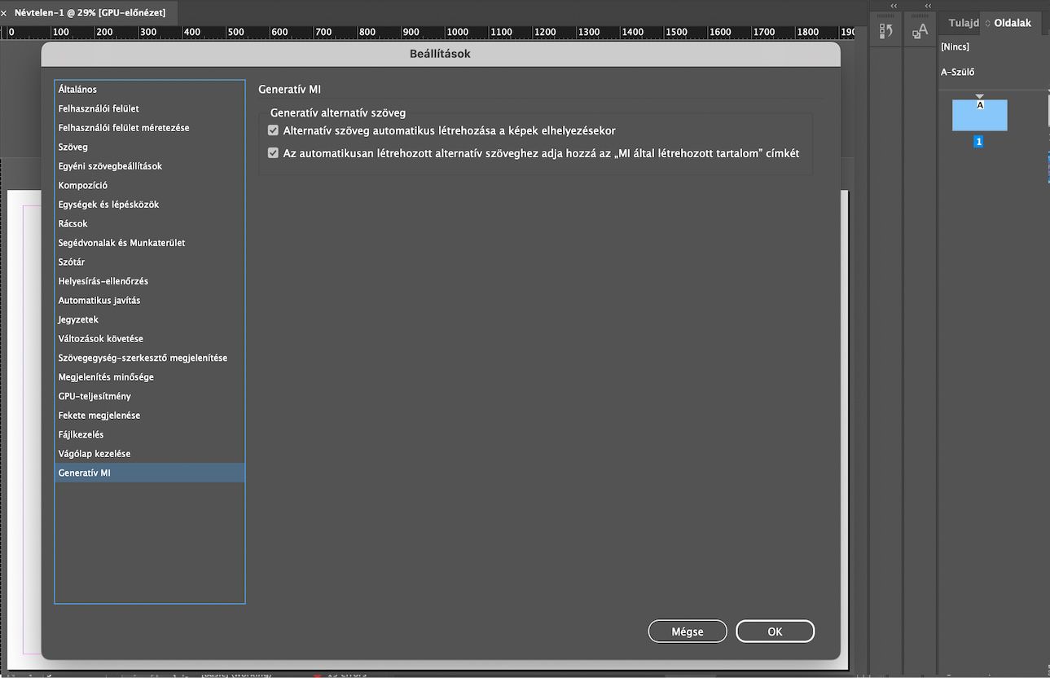
Task: Expand the dock column above the History icon
Action: 894,6
